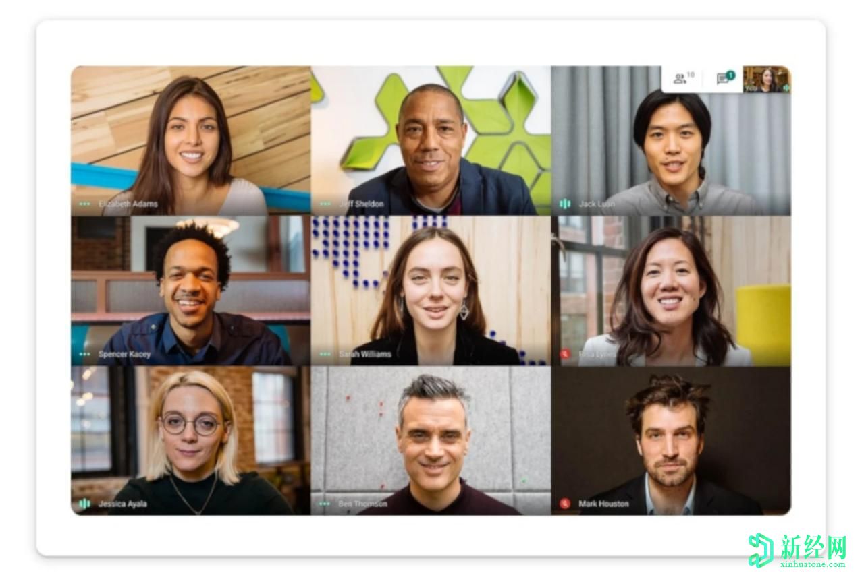Select Mark Houston's video tile
This screenshot has width=864, height=575.
[x=671, y=441]
